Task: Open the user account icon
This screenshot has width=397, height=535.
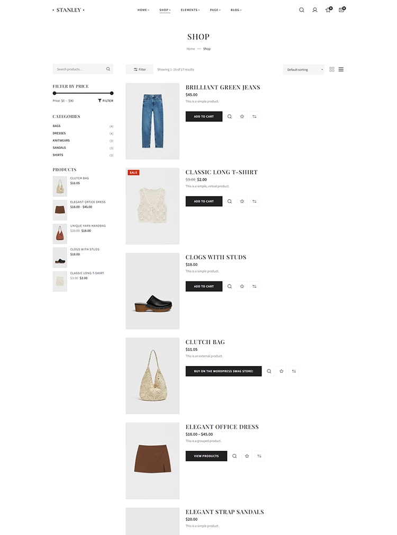Action: tap(315, 10)
